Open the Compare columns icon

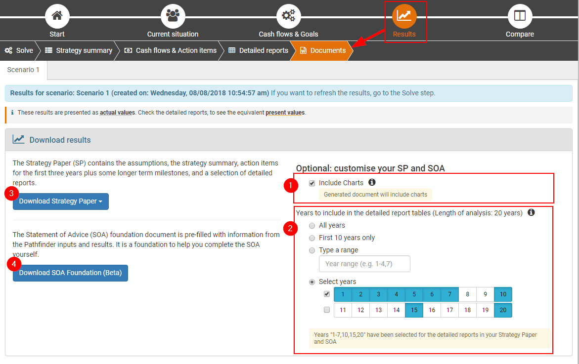[520, 16]
